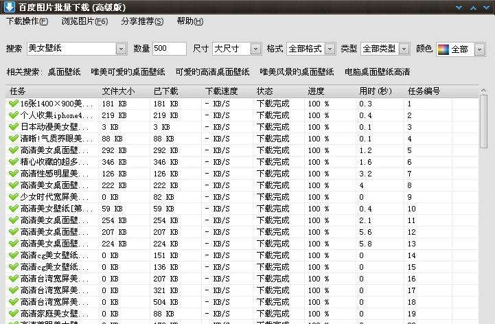Screen dimensions: 495x324
Task: Click the task list vertical scrollbar thumb
Action: (x=483, y=121)
